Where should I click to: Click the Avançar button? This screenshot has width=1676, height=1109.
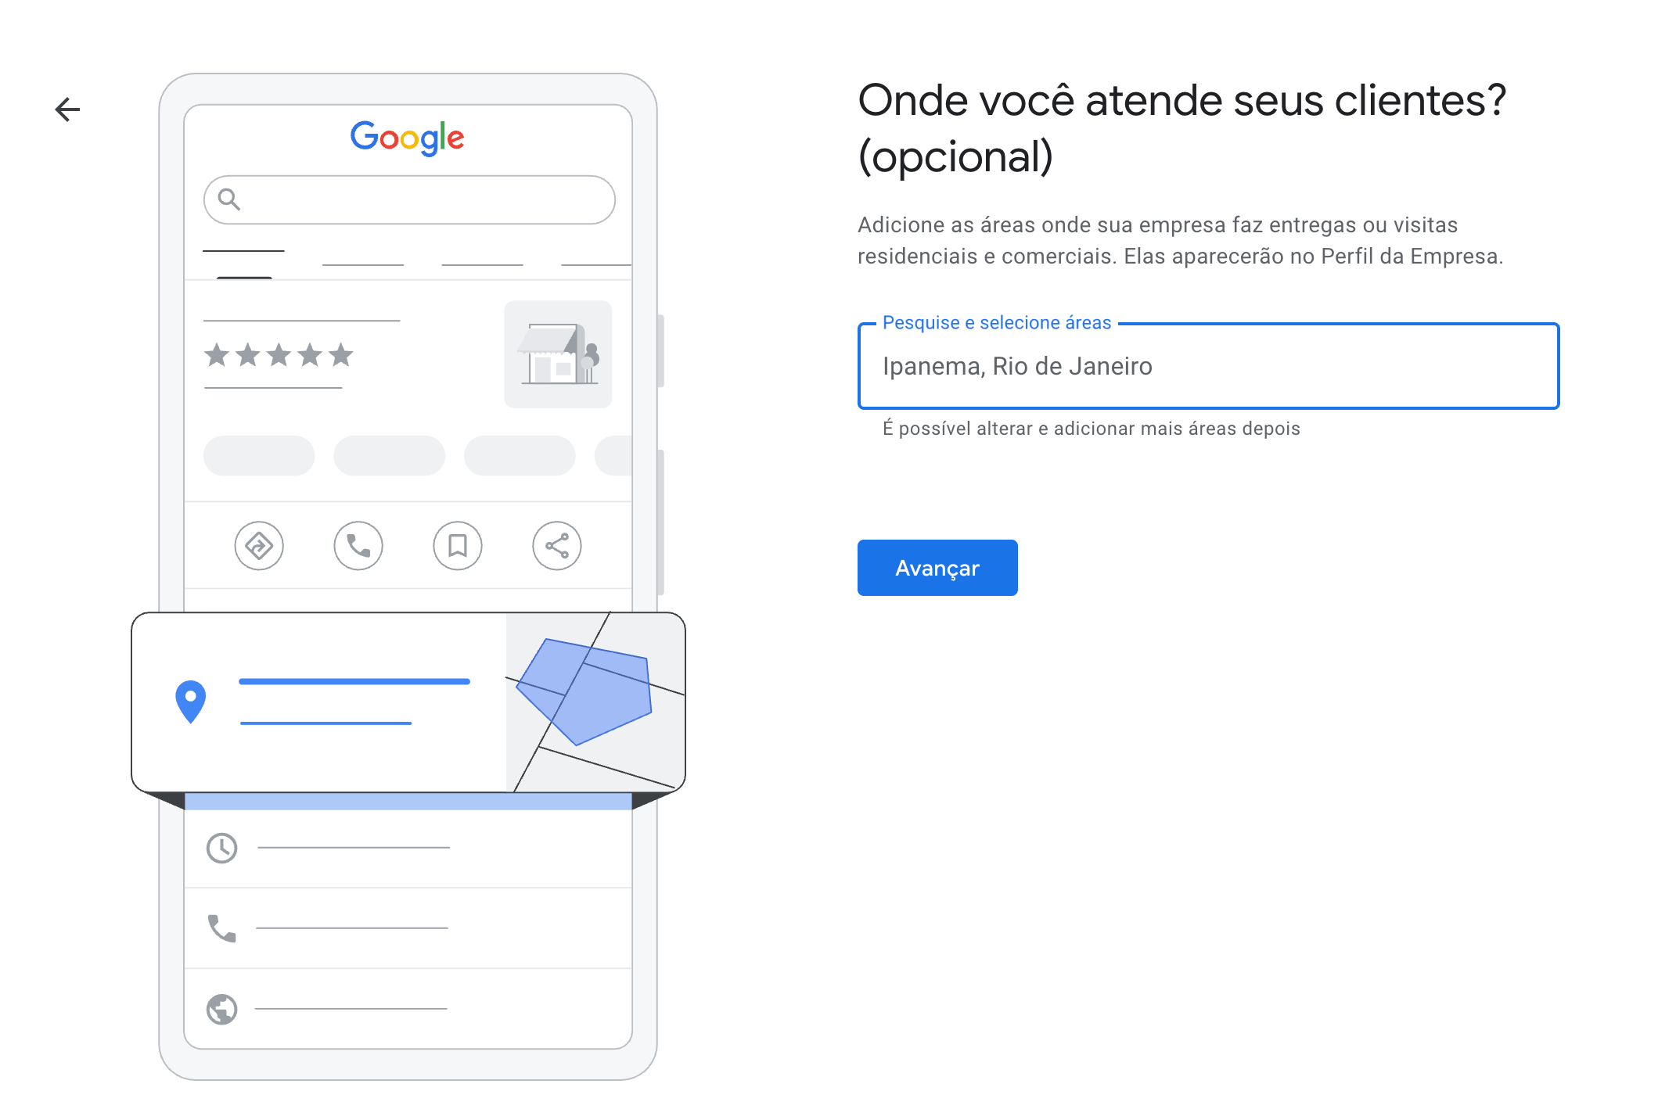937,568
